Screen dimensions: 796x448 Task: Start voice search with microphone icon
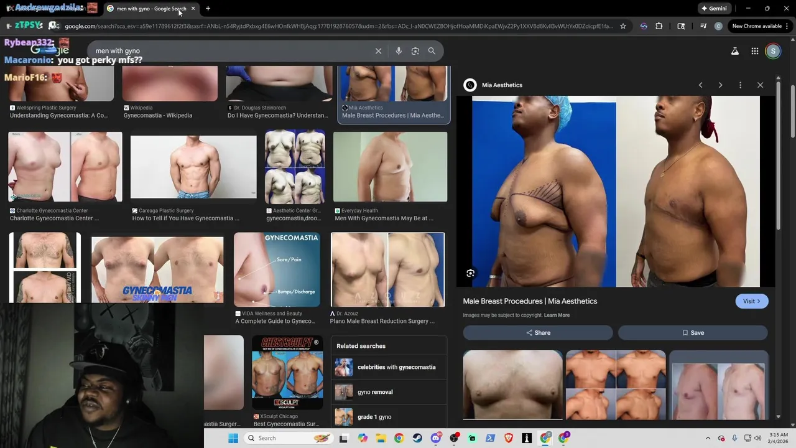[x=399, y=51]
